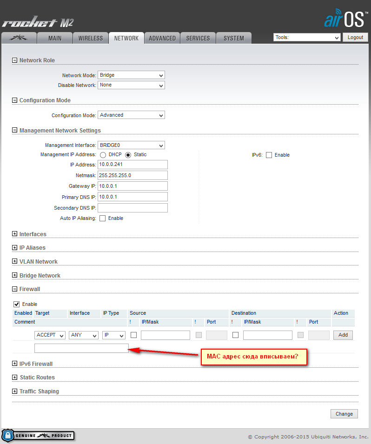Click the Gateway IP field
This screenshot has height=444, width=371.
point(132,186)
